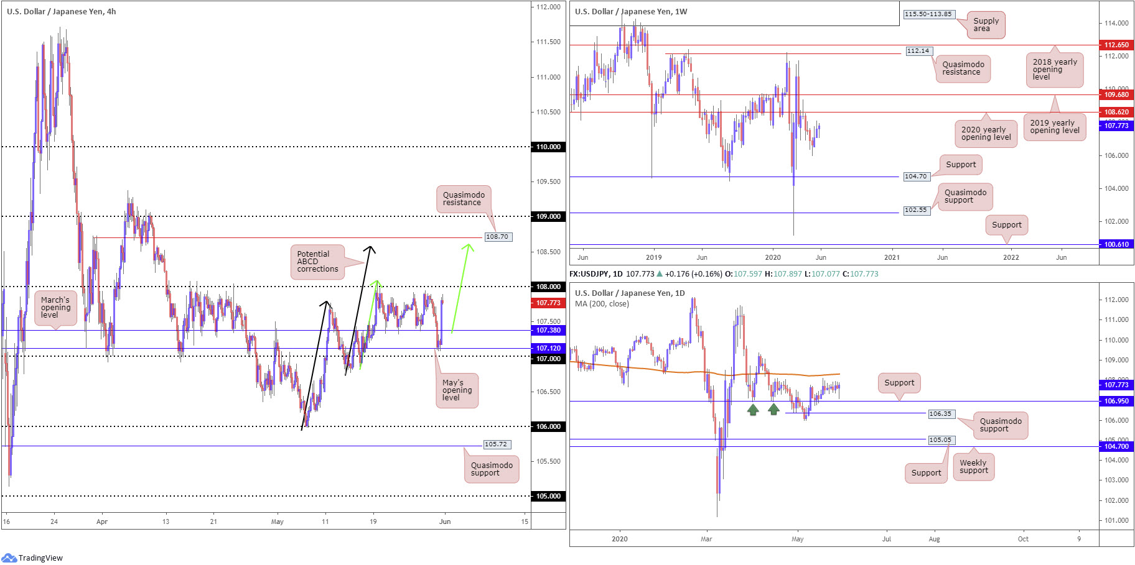The width and height of the screenshot is (1135, 565).
Task: Click the right green arrow on daily chart
Action: click(773, 409)
